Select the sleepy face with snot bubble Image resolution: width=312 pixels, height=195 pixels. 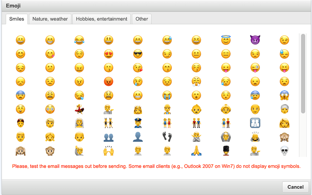(79, 95)
